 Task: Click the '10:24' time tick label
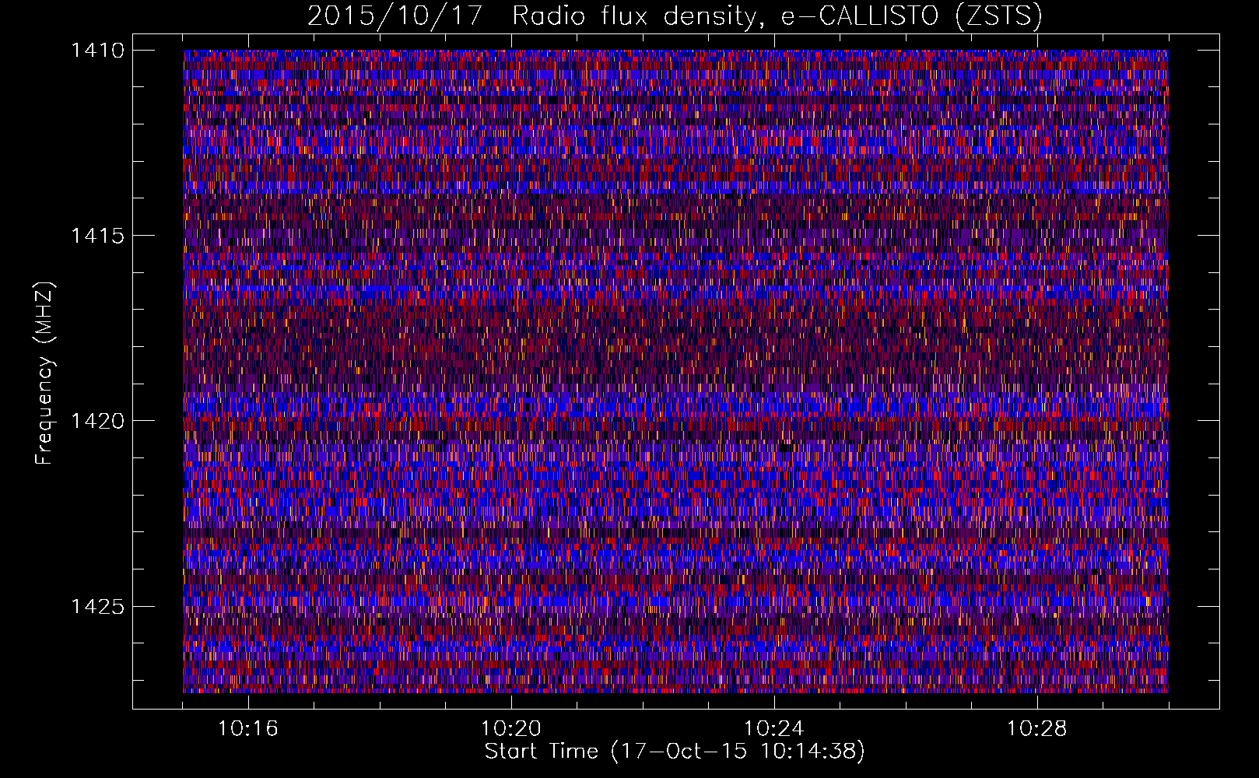tap(773, 729)
